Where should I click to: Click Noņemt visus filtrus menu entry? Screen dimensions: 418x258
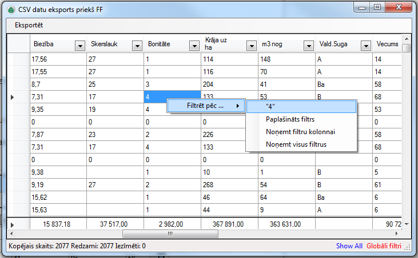click(296, 144)
